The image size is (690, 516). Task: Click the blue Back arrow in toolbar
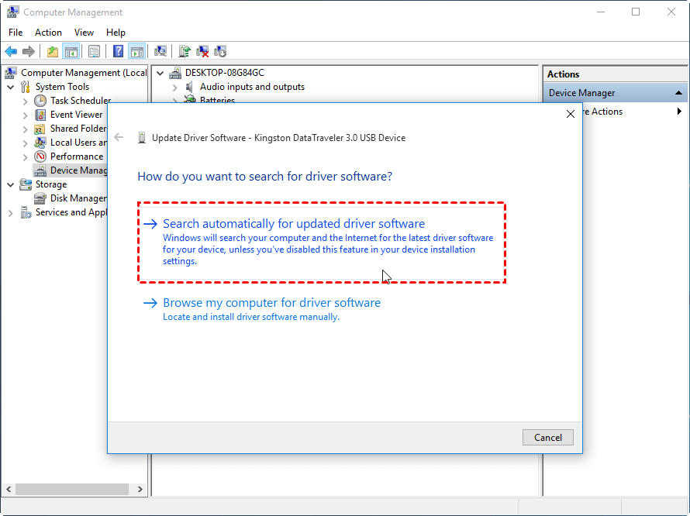(11, 51)
